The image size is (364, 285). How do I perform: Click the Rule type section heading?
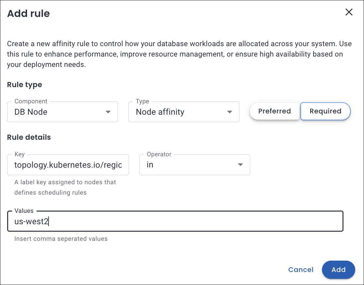pyautogui.click(x=24, y=85)
